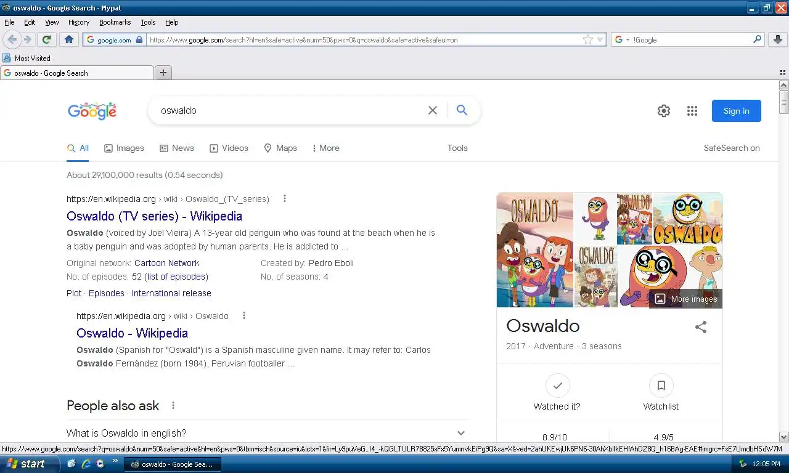The image size is (789, 473).
Task: Click the Google logo
Action: tap(92, 111)
